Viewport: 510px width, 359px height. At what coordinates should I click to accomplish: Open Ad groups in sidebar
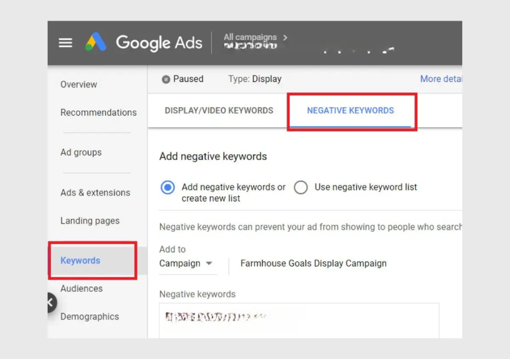81,152
